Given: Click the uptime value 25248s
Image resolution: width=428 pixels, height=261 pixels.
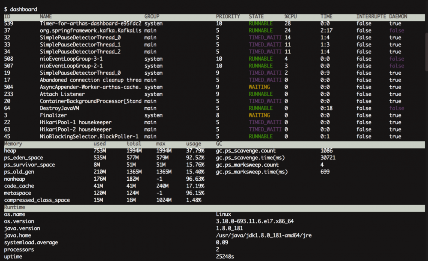Looking at the screenshot, I should 225,257.
